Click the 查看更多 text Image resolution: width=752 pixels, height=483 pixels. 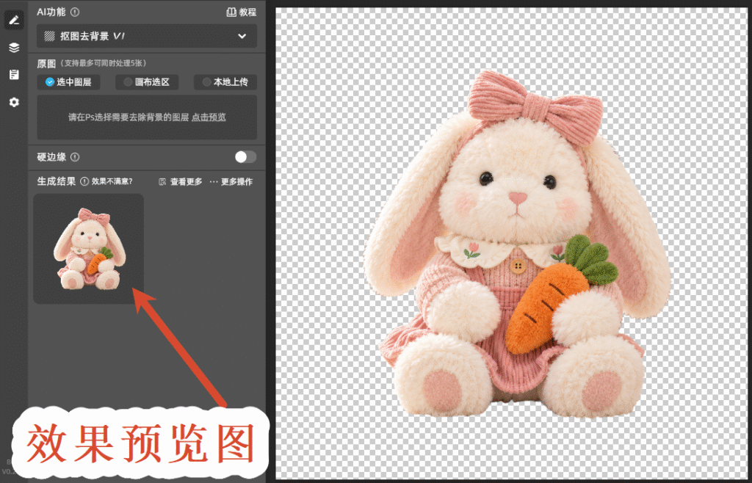(186, 182)
